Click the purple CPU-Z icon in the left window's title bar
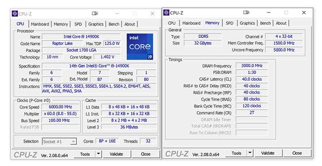Image resolution: width=322 pixels, height=166 pixels. 15,14
